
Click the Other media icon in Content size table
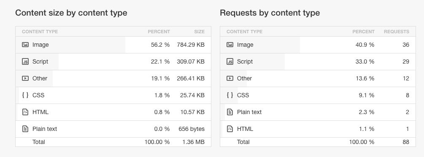[x=25, y=78]
